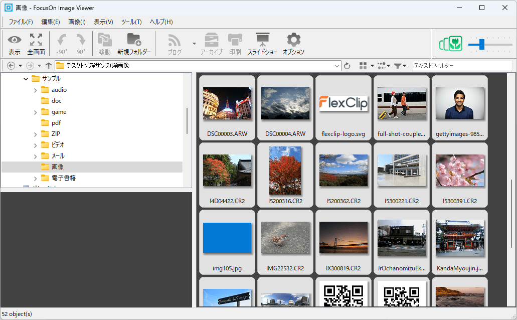Open the sort/group dots dropdown
Viewport: 517px width, 320px height.
click(x=384, y=66)
